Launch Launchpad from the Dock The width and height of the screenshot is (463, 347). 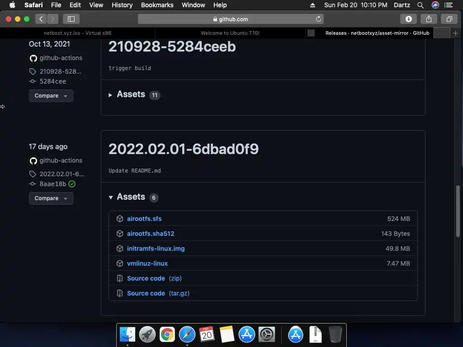click(x=147, y=335)
